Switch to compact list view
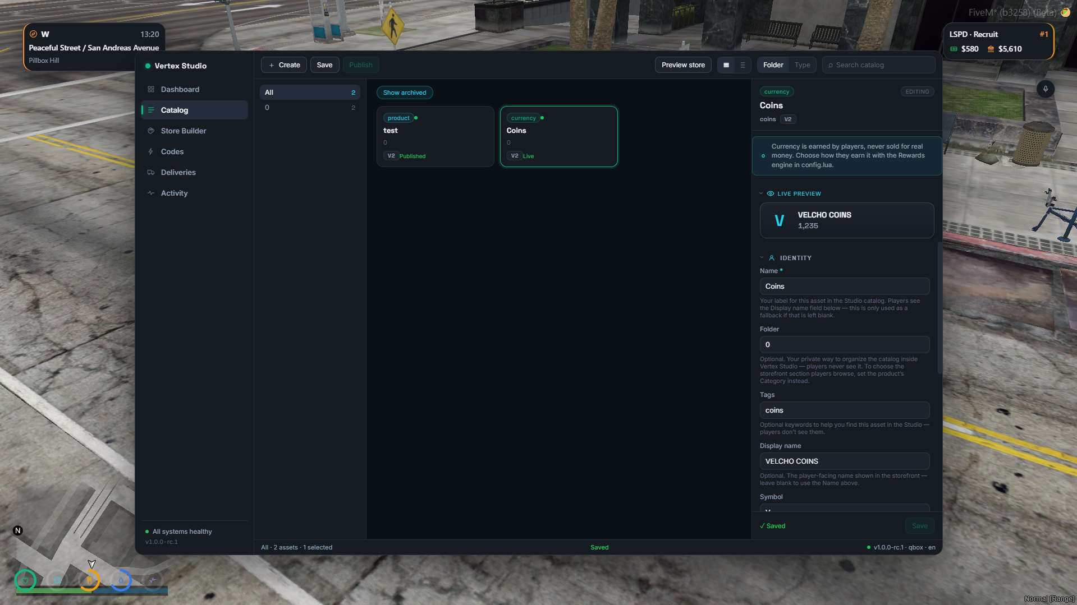The width and height of the screenshot is (1077, 605). point(743,65)
